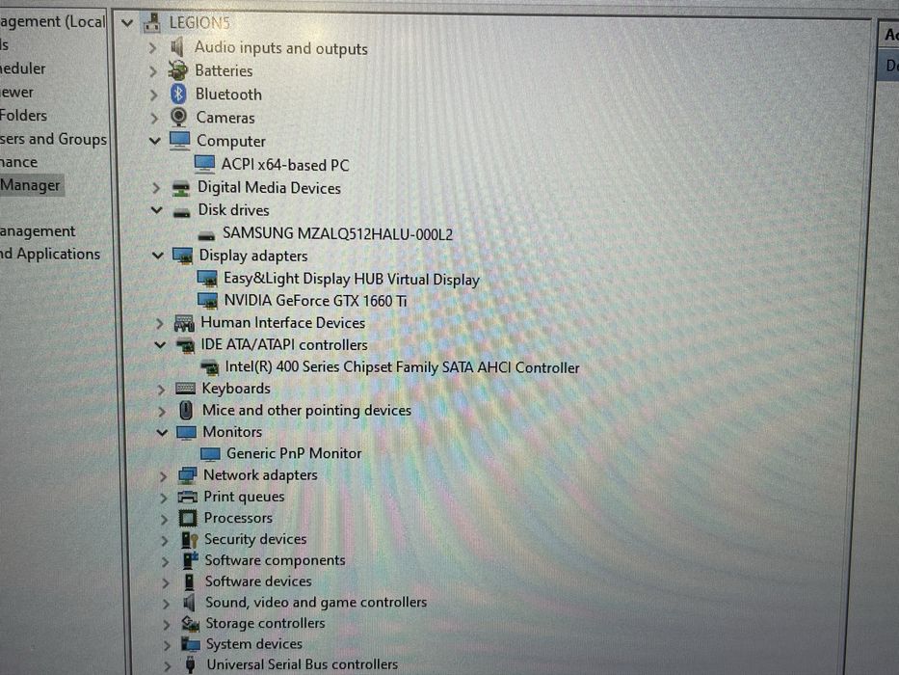This screenshot has width=899, height=675.
Task: Click the Mice and pointing devices mouse icon
Action: point(186,410)
